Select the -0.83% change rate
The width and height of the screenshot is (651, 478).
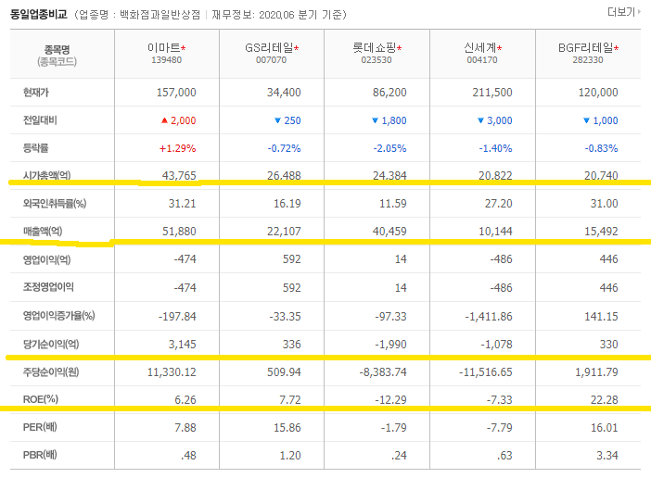[601, 148]
